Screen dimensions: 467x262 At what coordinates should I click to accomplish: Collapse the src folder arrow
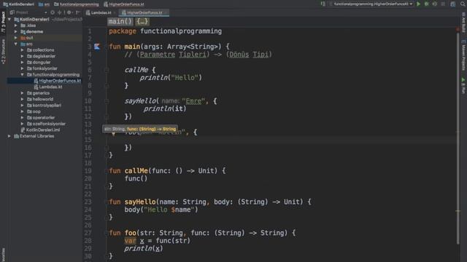coord(16,44)
